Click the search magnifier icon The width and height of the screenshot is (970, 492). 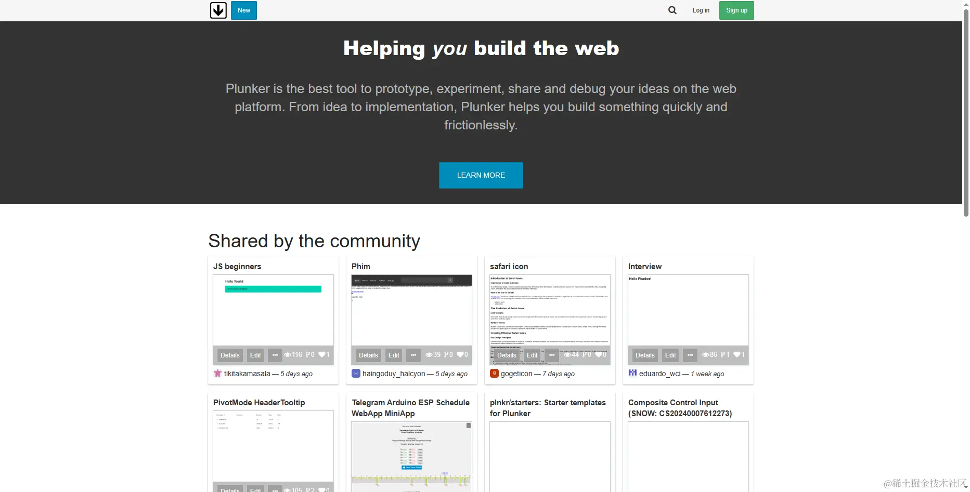tap(672, 10)
